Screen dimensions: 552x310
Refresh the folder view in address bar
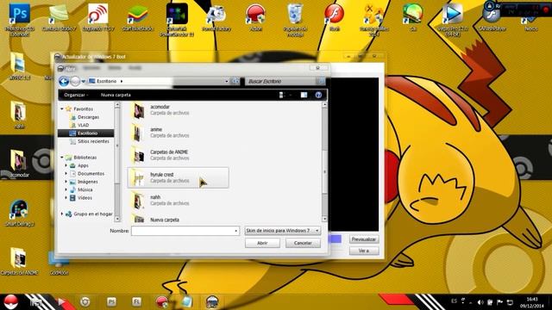(x=235, y=81)
